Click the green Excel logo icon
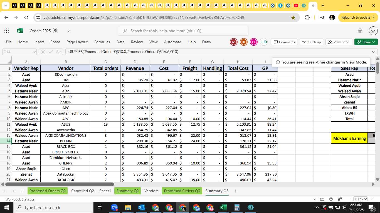The height and width of the screenshot is (213, 380). pyautogui.click(x=20, y=31)
